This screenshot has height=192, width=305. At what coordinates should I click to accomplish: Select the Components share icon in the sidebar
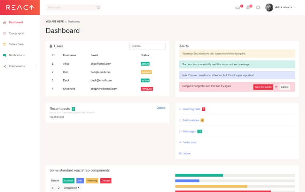pos(4,66)
